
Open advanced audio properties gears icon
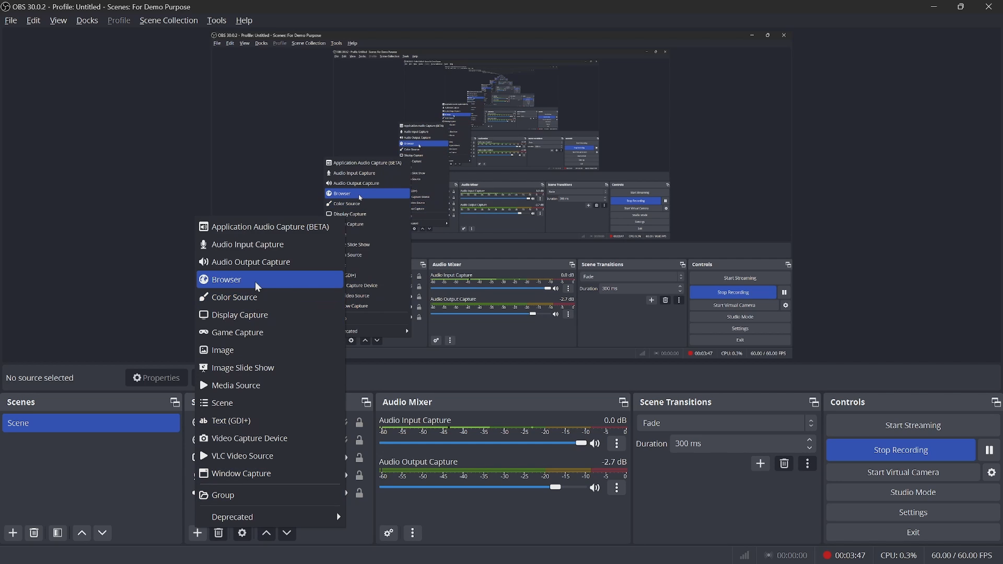(x=389, y=533)
